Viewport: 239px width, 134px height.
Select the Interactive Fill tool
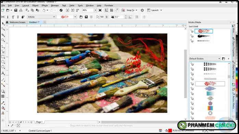(3, 108)
